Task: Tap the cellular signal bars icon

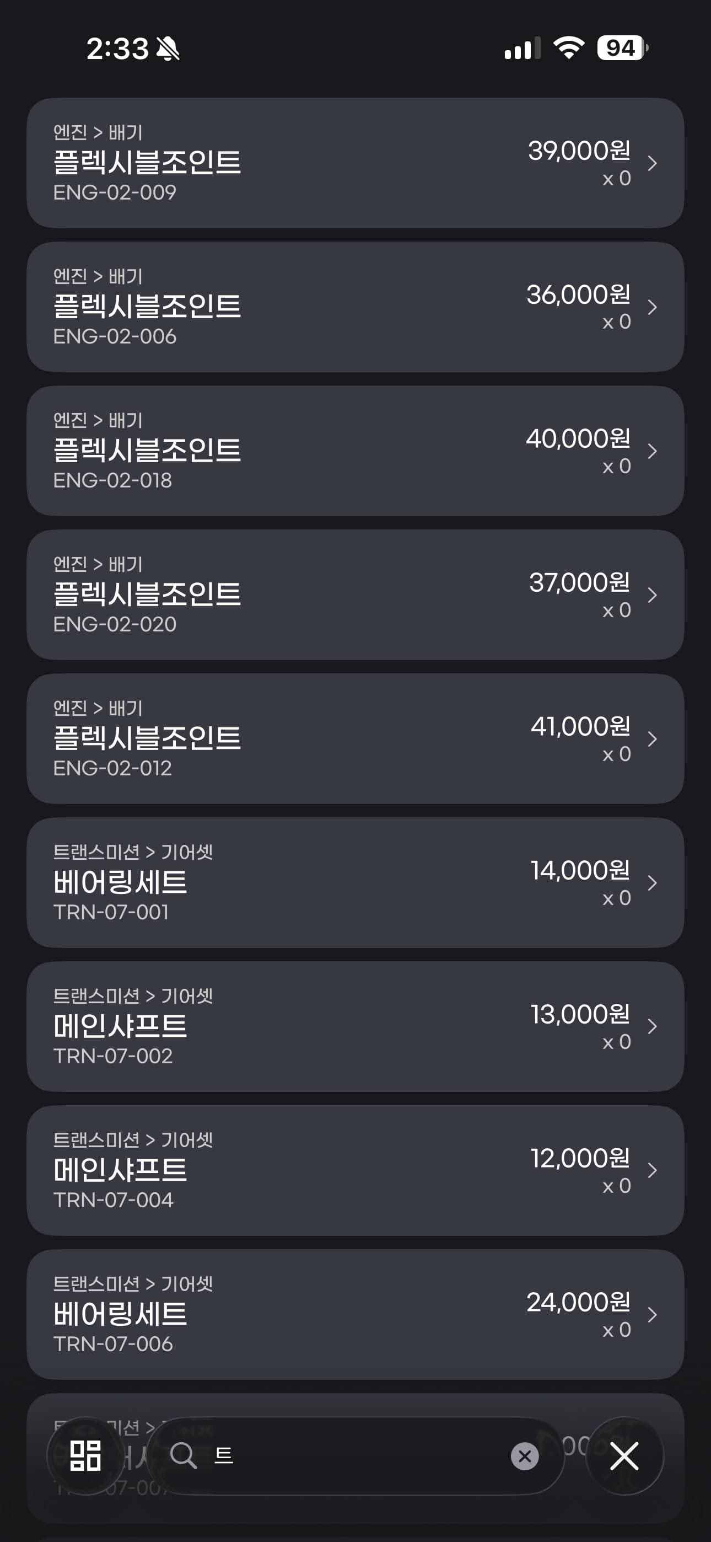Action: tap(522, 49)
